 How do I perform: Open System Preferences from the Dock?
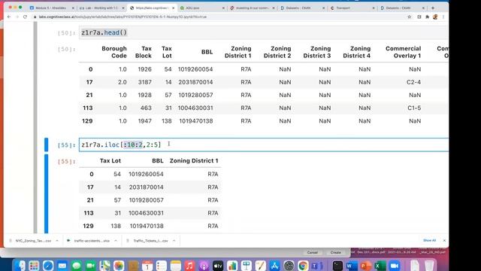click(289, 266)
